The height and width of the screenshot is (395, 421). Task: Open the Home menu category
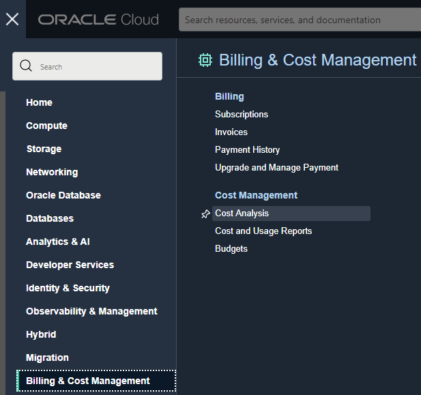(x=39, y=102)
